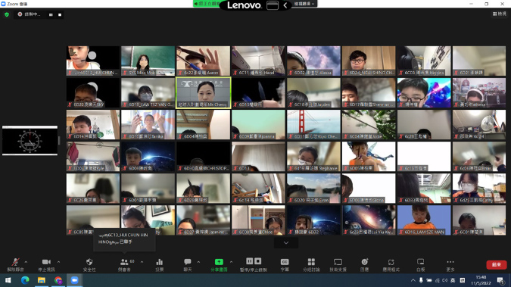Image resolution: width=511 pixels, height=287 pixels.
Task: Pause the recording in the toolbar
Action: 250,261
